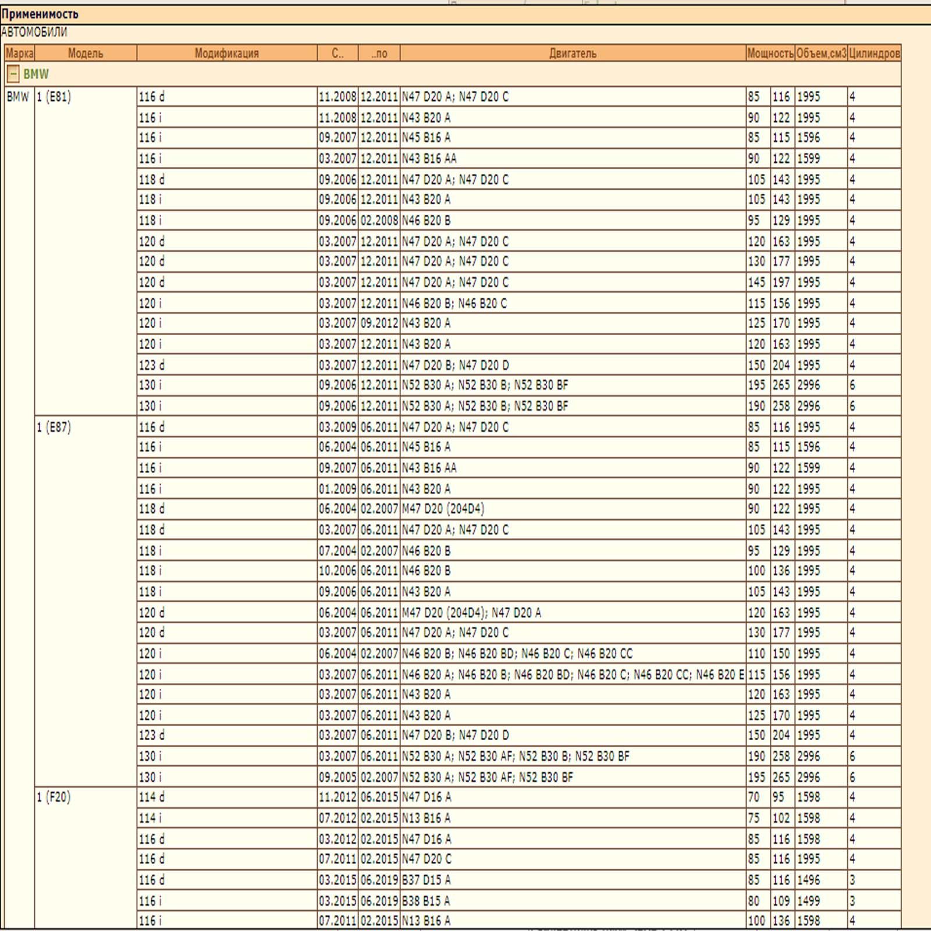Collapse the BMW group with minus icon
This screenshot has height=931, width=931.
pyautogui.click(x=13, y=74)
